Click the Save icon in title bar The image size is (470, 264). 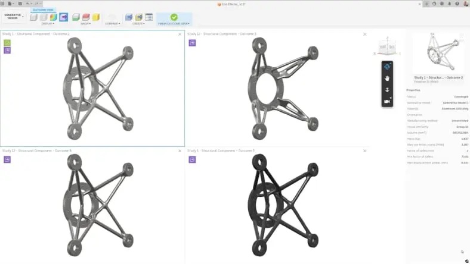pos(20,4)
